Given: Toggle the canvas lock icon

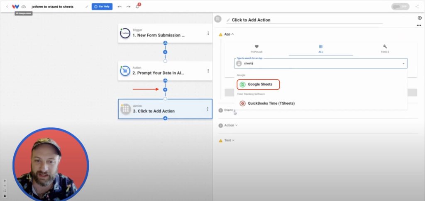Looking at the screenshot, I should [x=5, y=196].
